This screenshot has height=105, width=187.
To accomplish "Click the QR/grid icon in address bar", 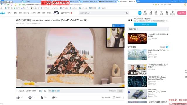I will 153,5.
